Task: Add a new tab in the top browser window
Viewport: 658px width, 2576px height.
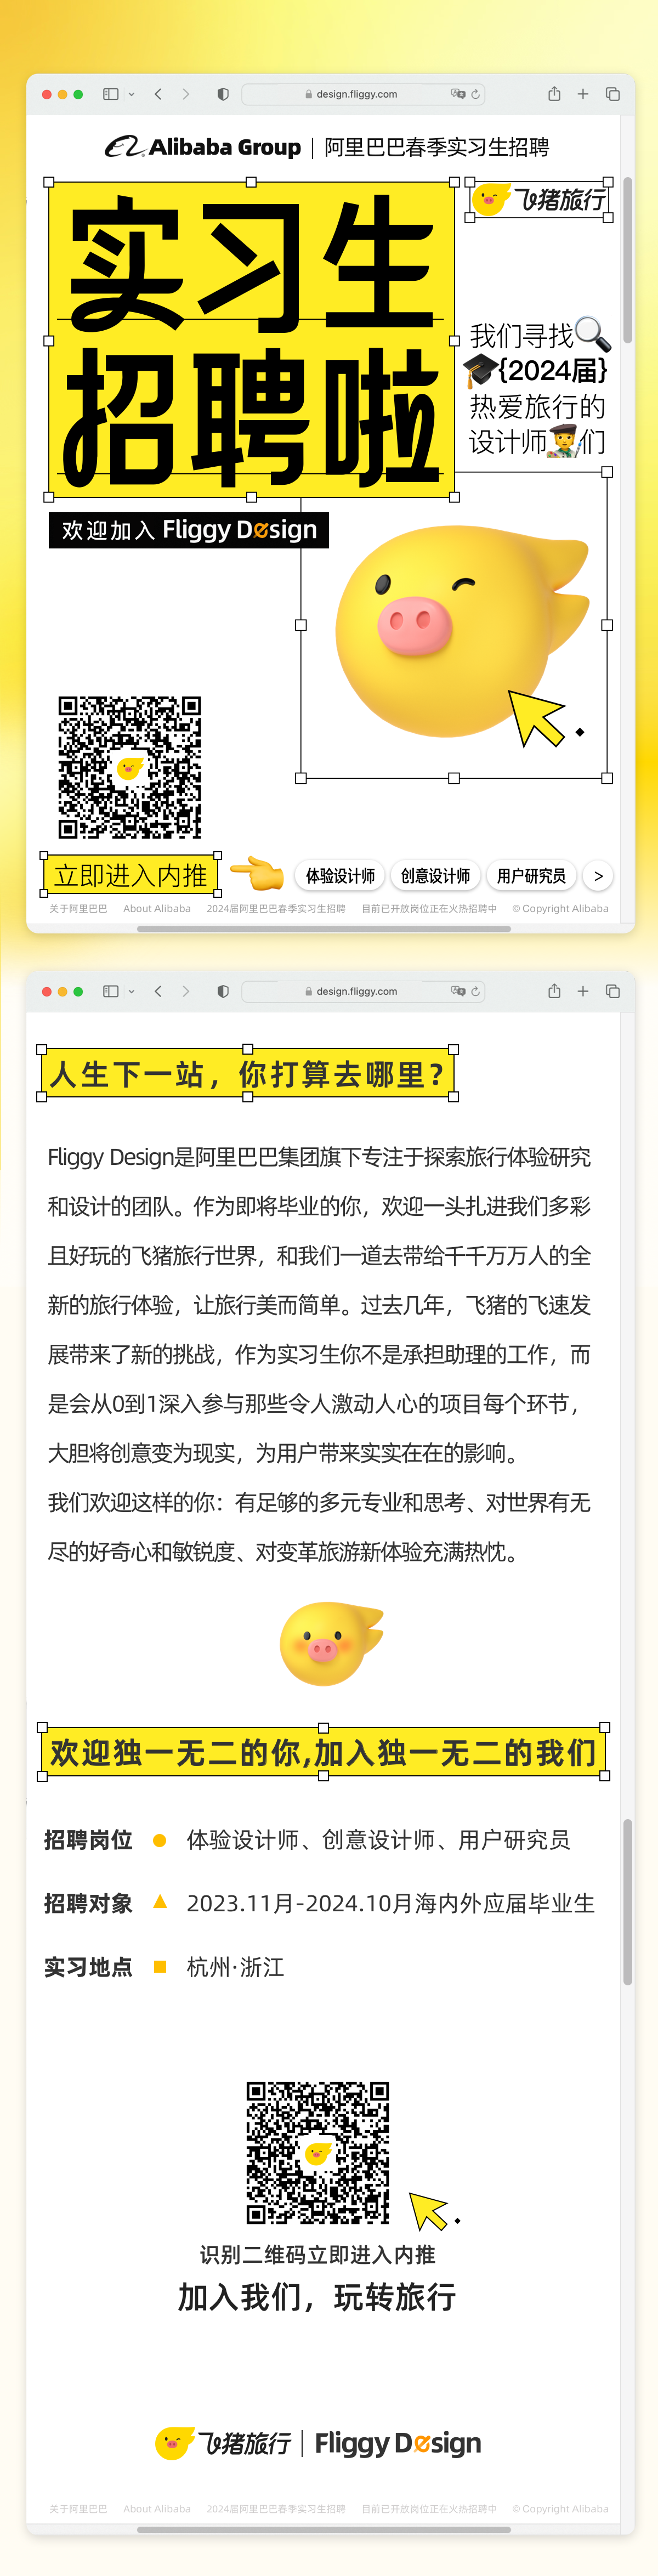Action: (x=583, y=94)
